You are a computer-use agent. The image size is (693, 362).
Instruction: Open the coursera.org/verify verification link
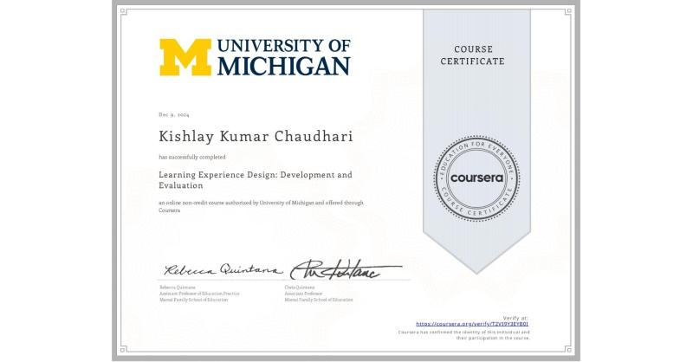[x=472, y=324]
